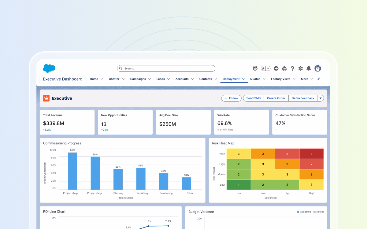Expand the Quotes tab chevron

coord(264,79)
